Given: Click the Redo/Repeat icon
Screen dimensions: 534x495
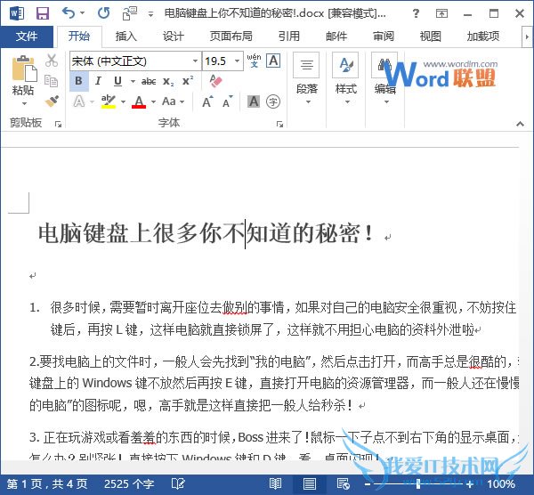Looking at the screenshot, I should [x=103, y=13].
